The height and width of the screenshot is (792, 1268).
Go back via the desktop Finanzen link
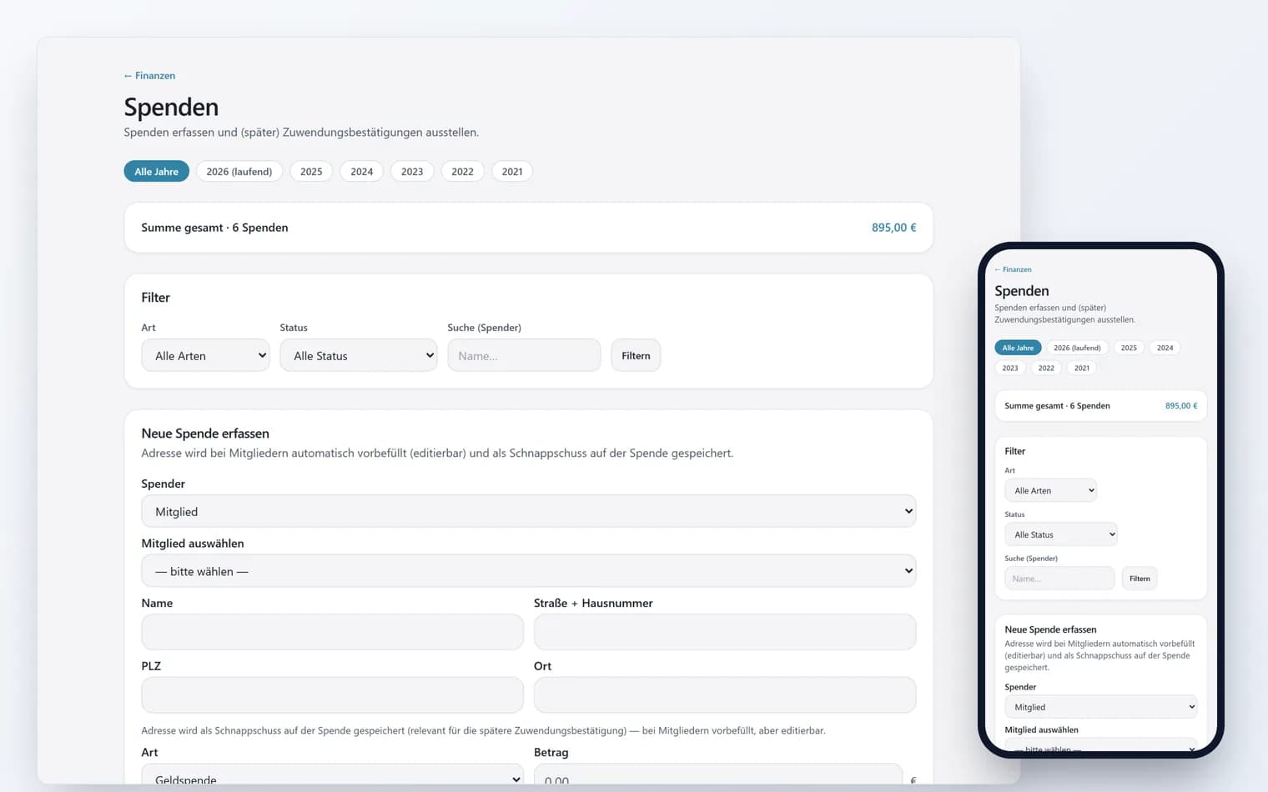(x=149, y=76)
